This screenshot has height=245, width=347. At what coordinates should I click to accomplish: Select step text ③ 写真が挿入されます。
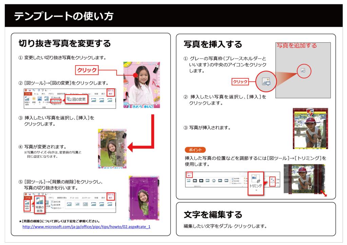click(x=207, y=128)
